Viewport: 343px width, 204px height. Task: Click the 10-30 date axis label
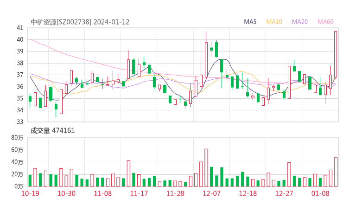pyautogui.click(x=66, y=193)
